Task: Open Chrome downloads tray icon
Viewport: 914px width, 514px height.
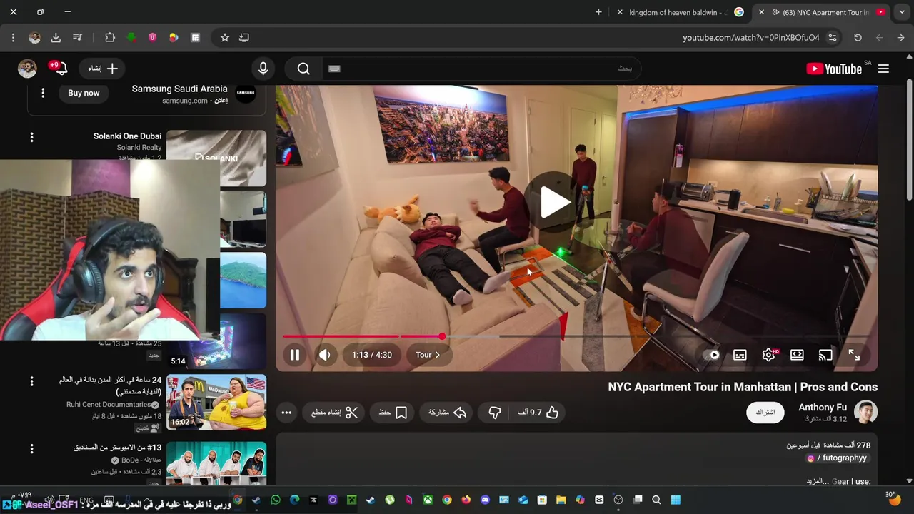Action: pyautogui.click(x=56, y=38)
